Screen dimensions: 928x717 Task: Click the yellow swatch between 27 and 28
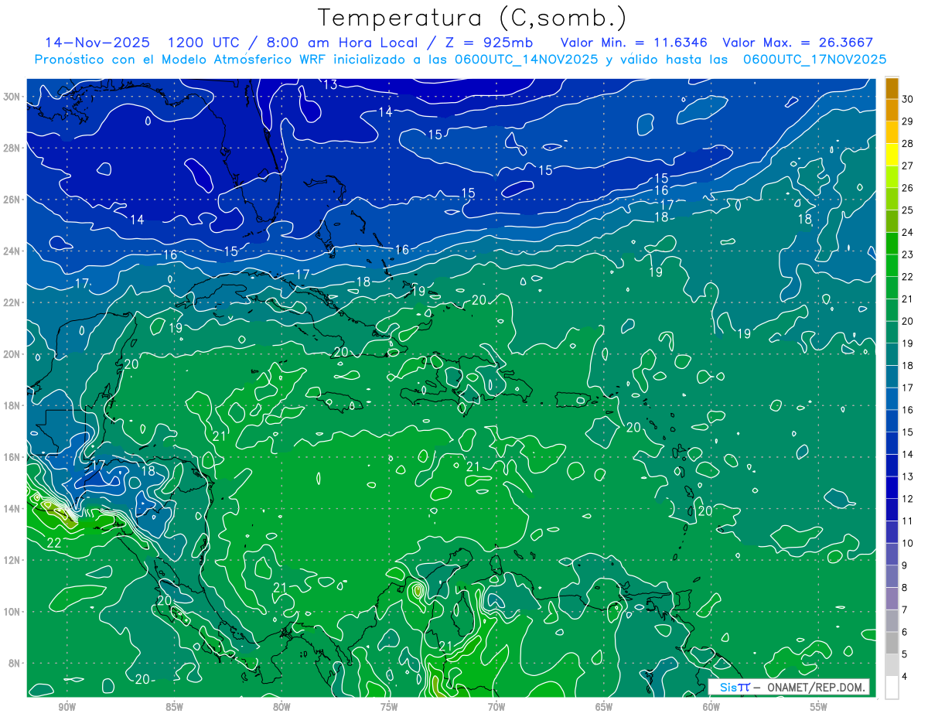pos(892,154)
